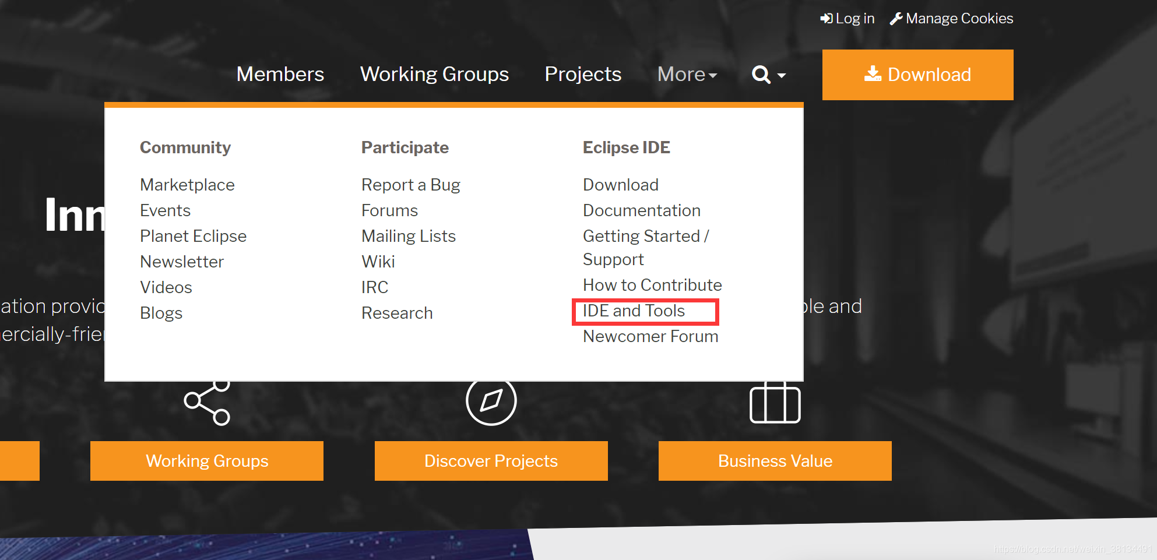
Task: Select Marketplace under Community
Action: tap(187, 185)
